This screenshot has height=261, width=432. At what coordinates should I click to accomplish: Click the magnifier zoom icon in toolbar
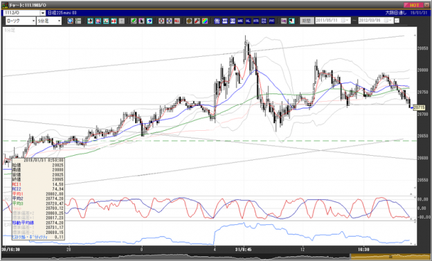pyautogui.click(x=70, y=21)
